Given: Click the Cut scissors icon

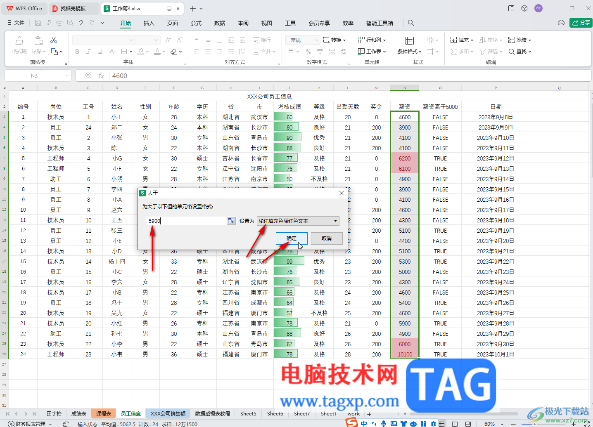Looking at the screenshot, I should coord(54,40).
